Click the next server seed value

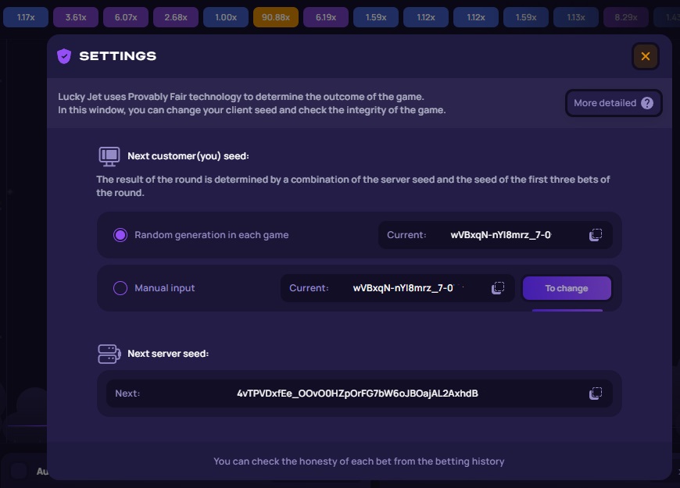click(357, 394)
